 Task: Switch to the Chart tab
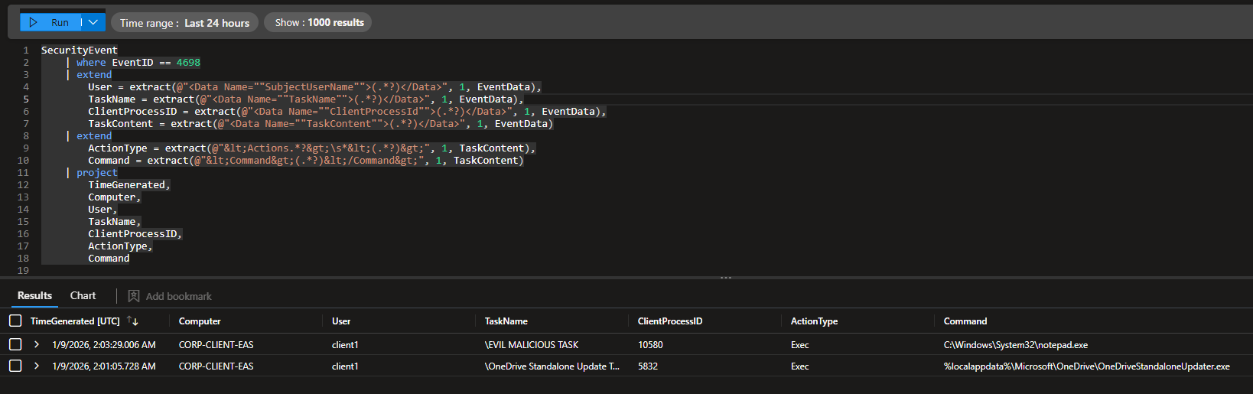pyautogui.click(x=83, y=295)
